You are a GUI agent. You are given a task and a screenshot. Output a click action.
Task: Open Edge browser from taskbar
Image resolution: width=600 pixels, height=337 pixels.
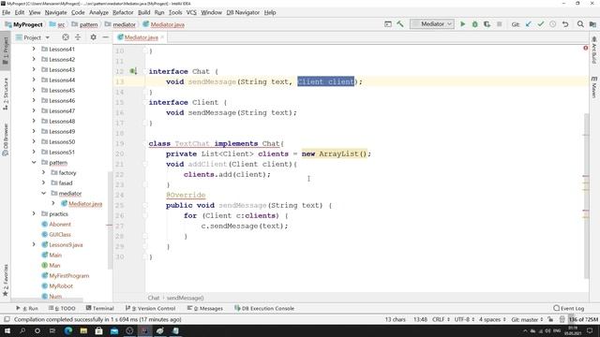click(68, 330)
